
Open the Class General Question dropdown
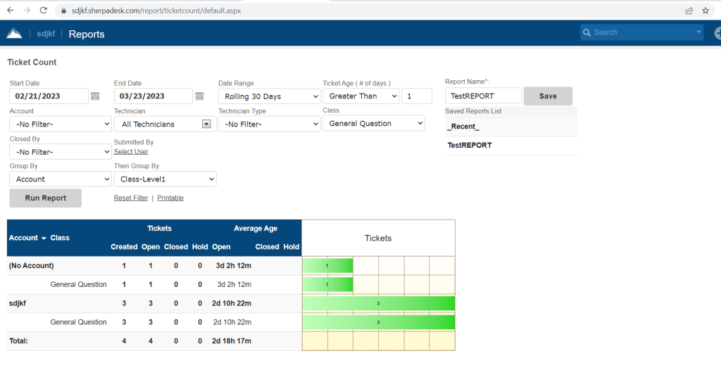click(374, 124)
